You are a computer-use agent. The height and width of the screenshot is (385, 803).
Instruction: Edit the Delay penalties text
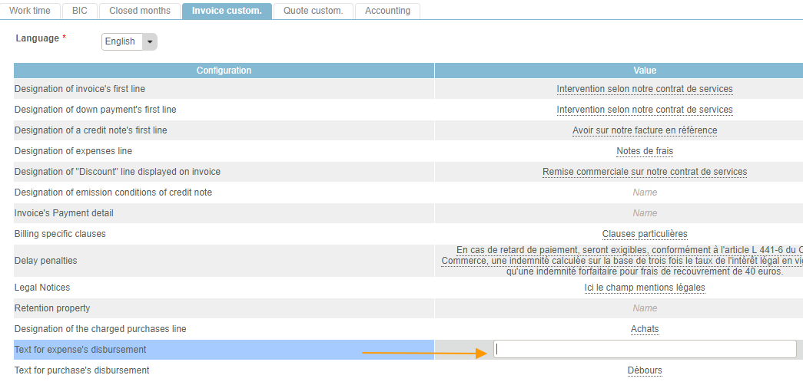[622, 261]
